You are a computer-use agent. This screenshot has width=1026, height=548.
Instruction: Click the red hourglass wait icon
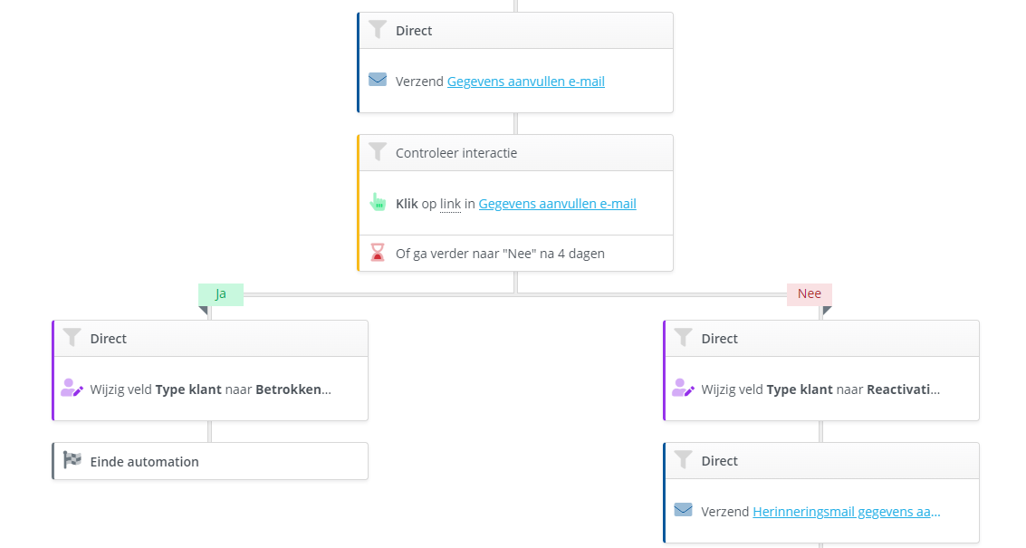click(378, 253)
